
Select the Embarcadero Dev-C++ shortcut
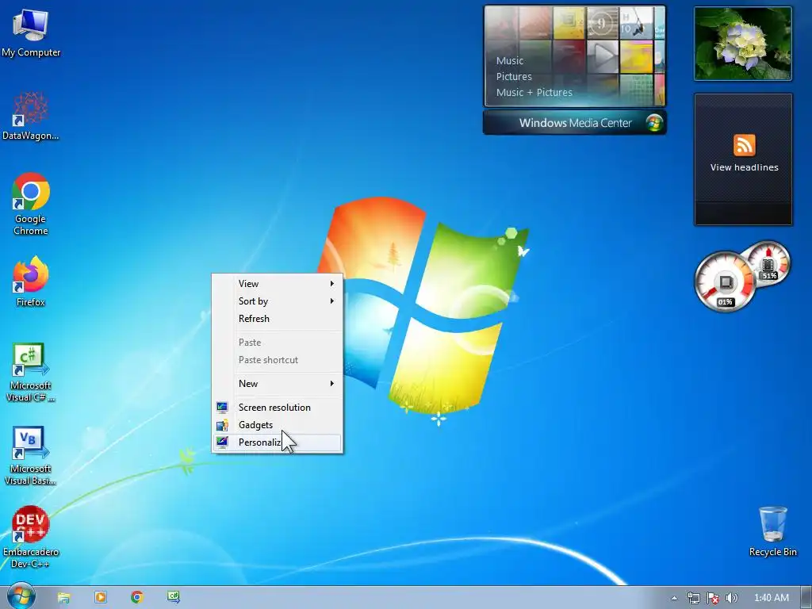(x=31, y=537)
